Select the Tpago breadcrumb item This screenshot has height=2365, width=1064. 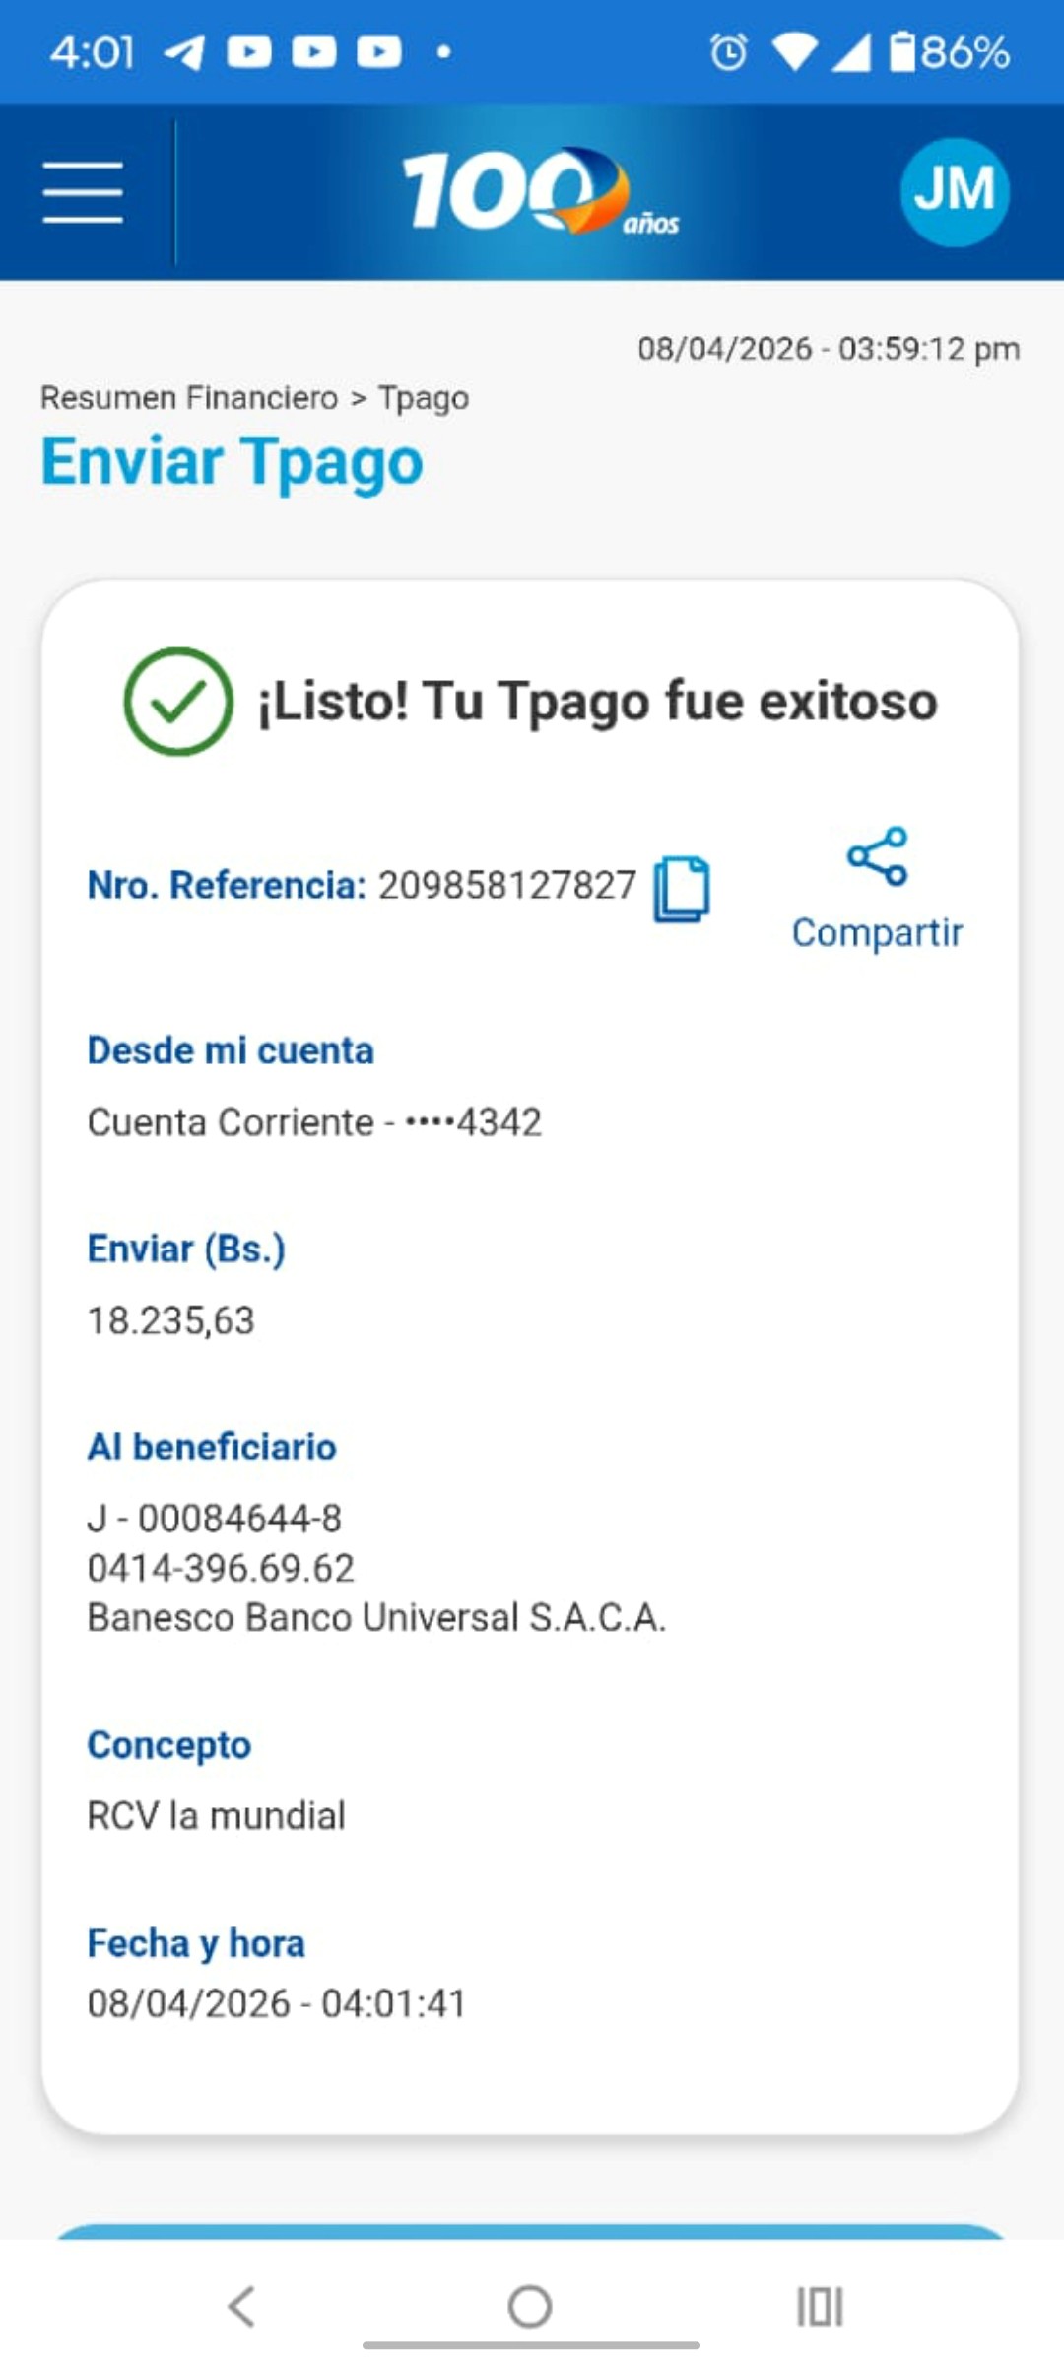point(424,398)
